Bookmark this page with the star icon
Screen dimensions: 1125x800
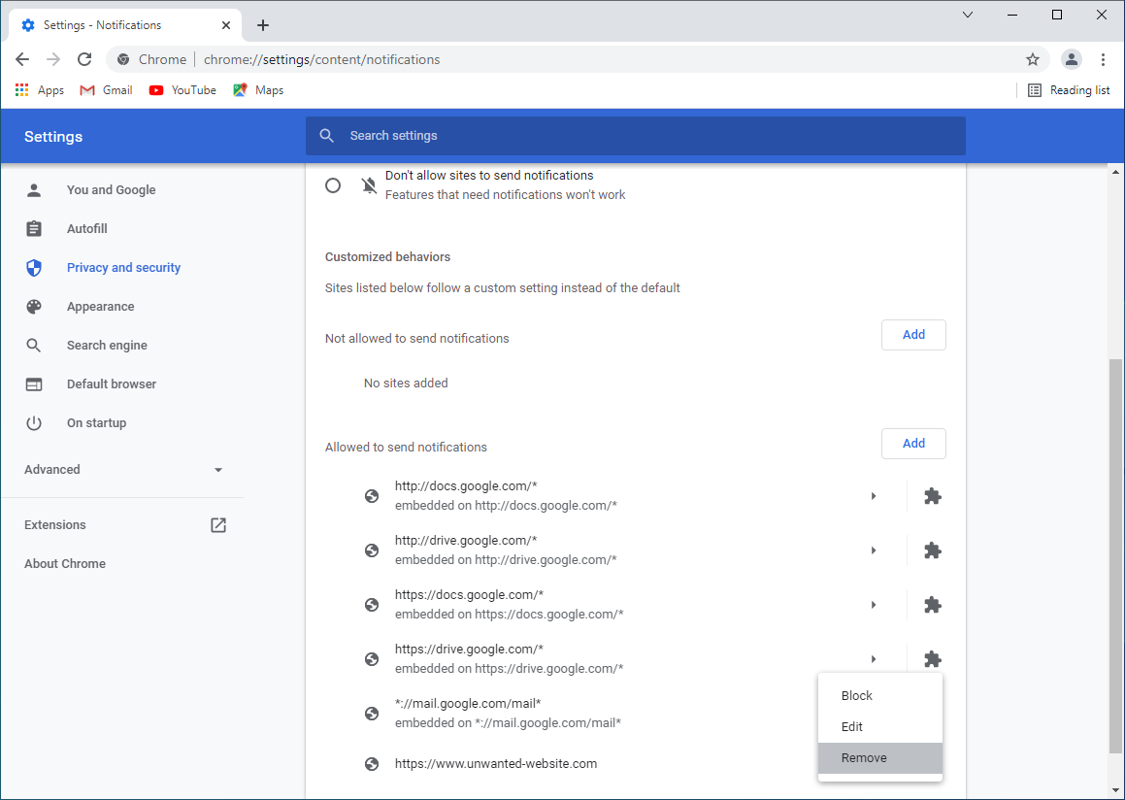(1033, 59)
